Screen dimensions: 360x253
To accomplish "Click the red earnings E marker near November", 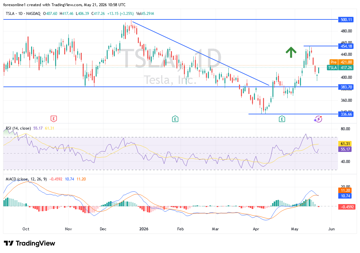I will [54, 119].
